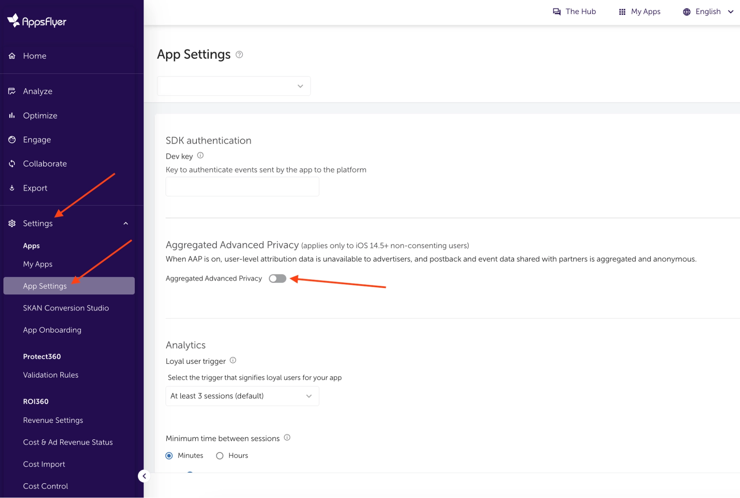Open the English language dropdown
Viewport: 740px width, 498px height.
[x=708, y=11]
